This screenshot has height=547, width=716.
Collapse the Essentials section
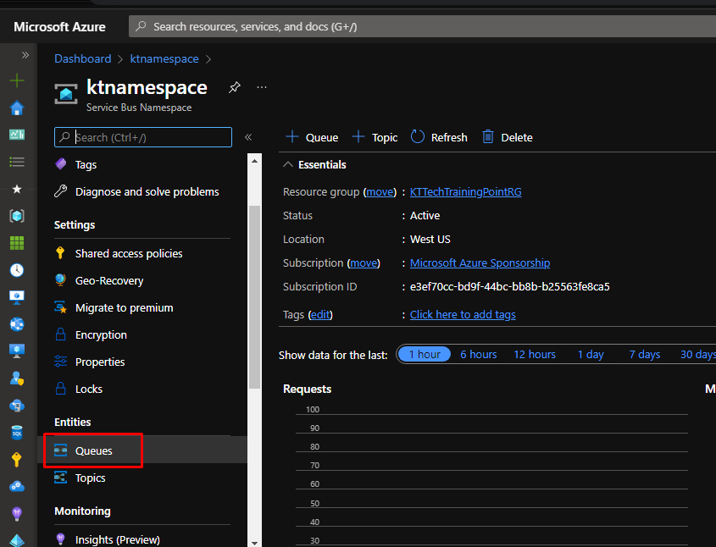click(289, 164)
